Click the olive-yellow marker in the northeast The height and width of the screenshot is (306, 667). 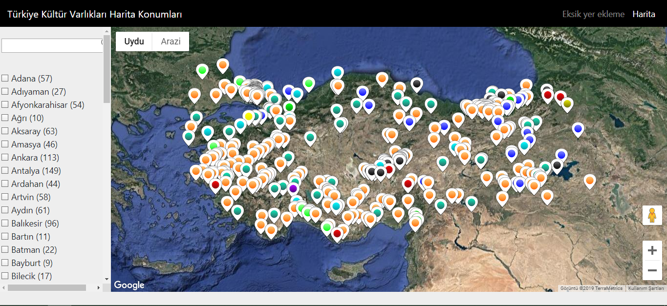(567, 103)
